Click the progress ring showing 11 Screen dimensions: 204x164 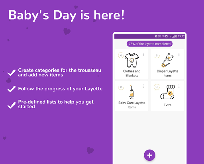click(x=121, y=87)
